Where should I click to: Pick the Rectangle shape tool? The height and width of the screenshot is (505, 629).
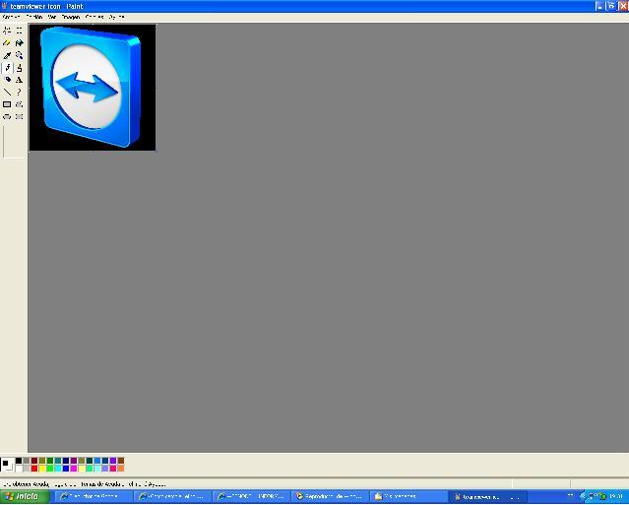pos(7,104)
